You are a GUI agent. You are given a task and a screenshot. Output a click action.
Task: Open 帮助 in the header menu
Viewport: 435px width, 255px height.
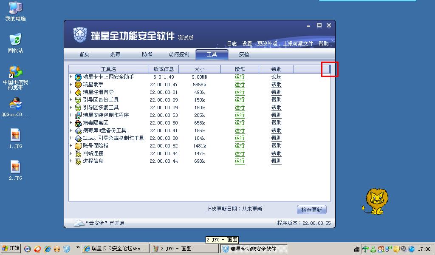pos(323,44)
